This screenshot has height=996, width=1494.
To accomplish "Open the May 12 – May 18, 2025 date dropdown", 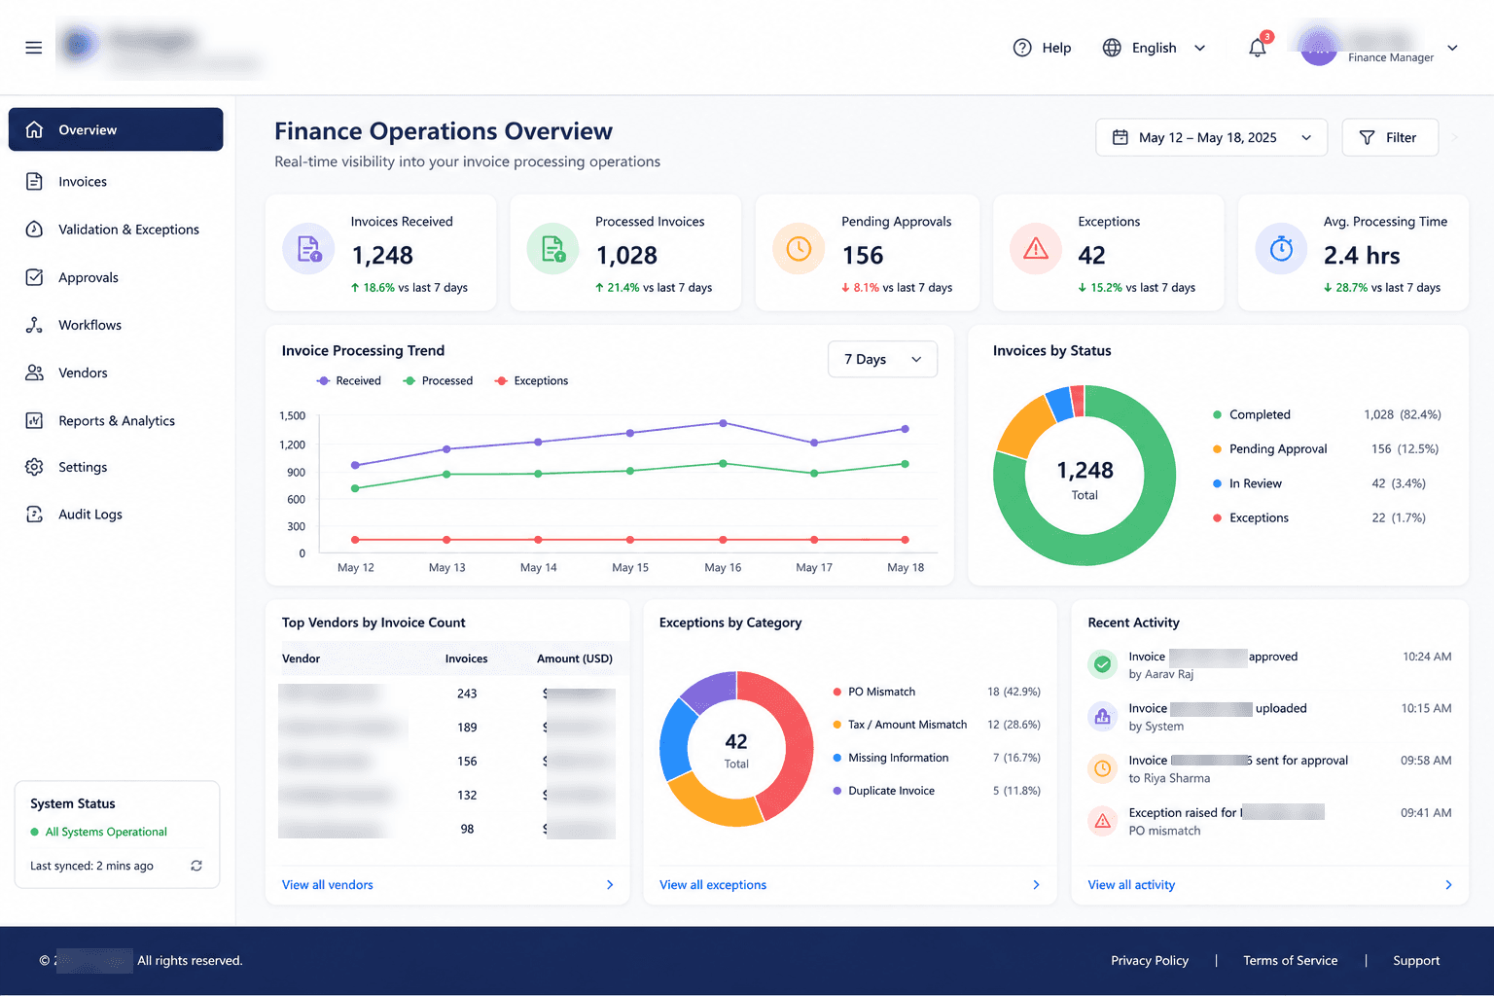I will point(1211,137).
